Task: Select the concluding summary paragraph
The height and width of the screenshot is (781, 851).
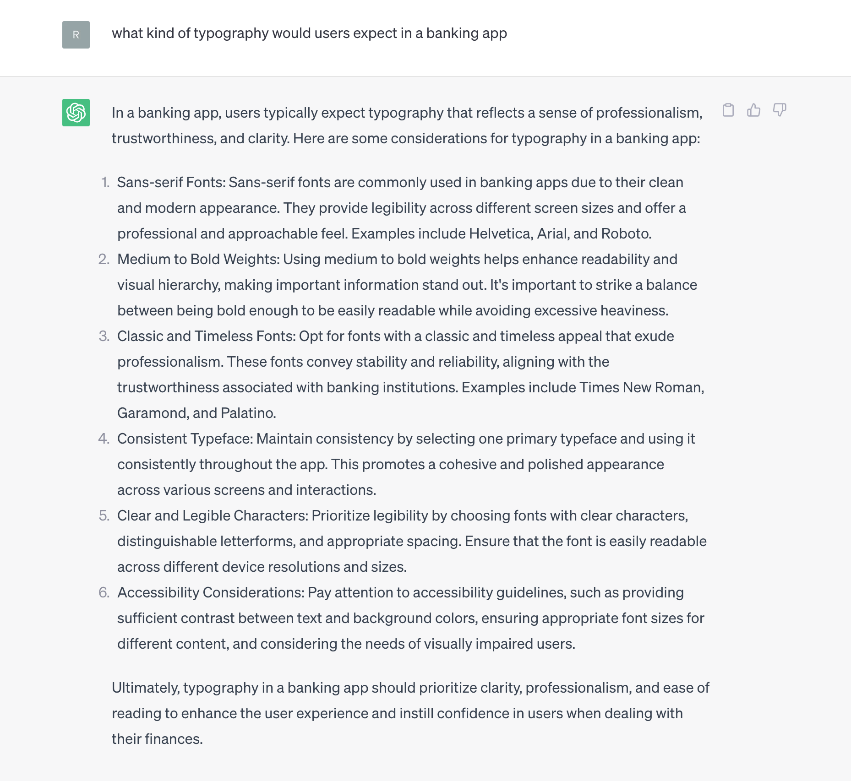Action: click(410, 713)
